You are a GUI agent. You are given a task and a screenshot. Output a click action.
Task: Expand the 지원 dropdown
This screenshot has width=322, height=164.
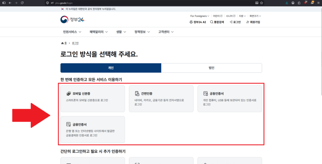point(242,16)
